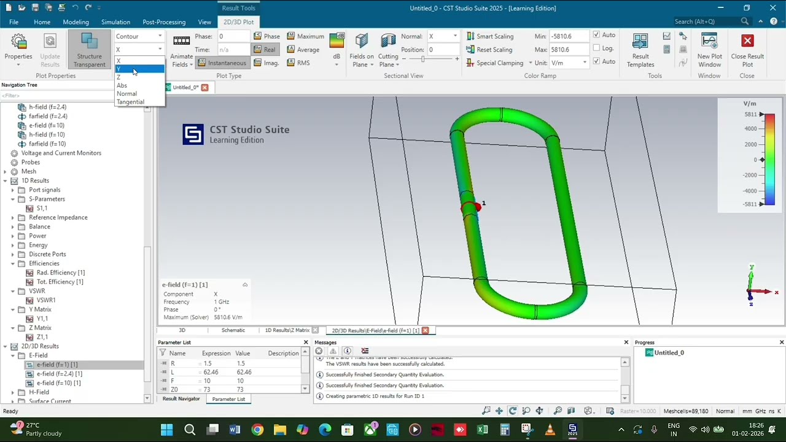Select Average plot type
Viewport: 786px width, 442px height.
[x=303, y=50]
